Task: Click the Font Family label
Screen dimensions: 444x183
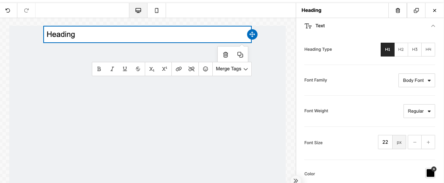Action: (316, 80)
